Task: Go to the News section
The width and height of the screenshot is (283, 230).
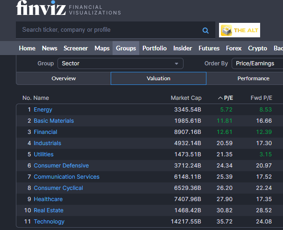Action: tap(50, 48)
